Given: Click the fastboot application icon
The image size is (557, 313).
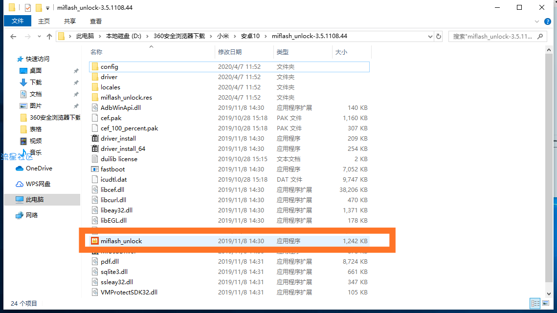Looking at the screenshot, I should [94, 169].
